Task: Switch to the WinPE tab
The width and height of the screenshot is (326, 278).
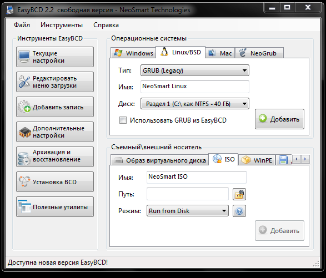Action: 257,160
